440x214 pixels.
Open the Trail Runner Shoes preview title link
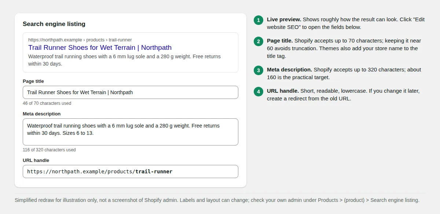(100, 48)
